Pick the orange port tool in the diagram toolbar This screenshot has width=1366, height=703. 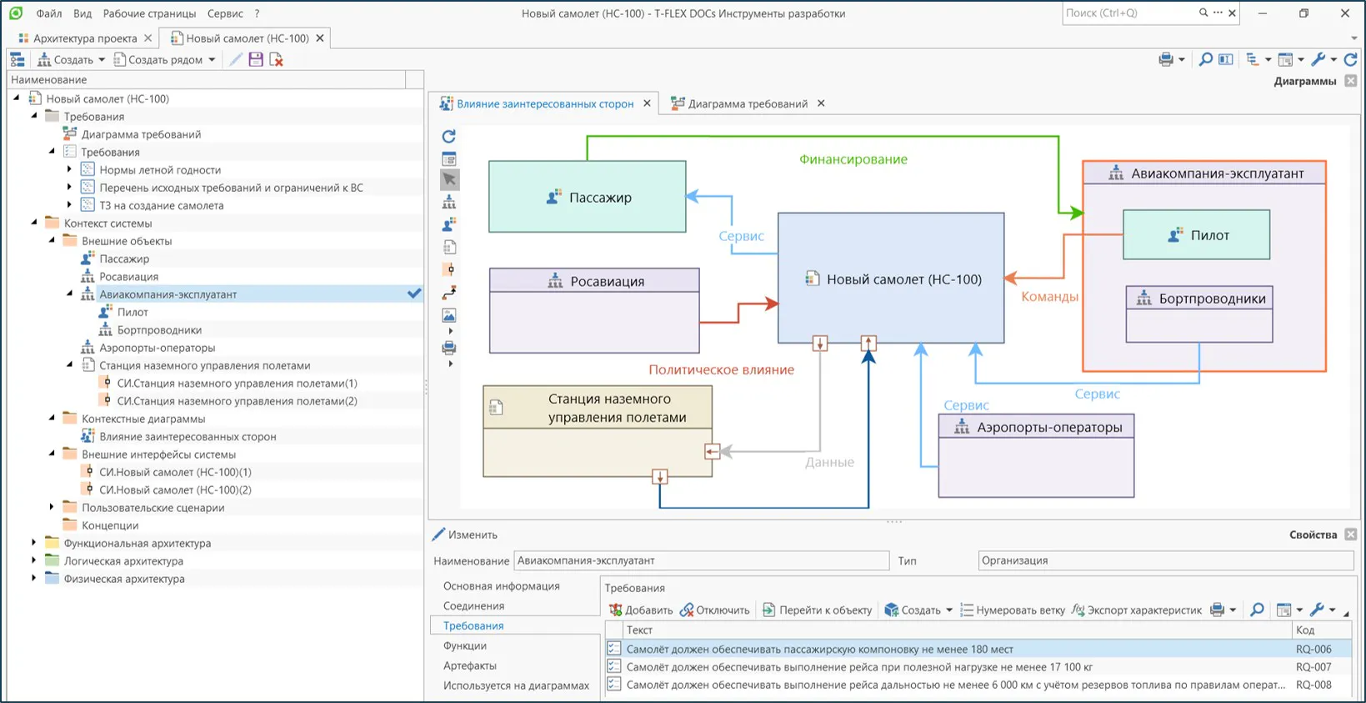pos(449,269)
